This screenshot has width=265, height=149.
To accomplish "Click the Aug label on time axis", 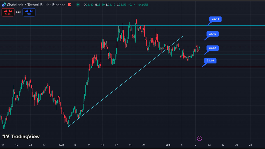I will point(61,145).
